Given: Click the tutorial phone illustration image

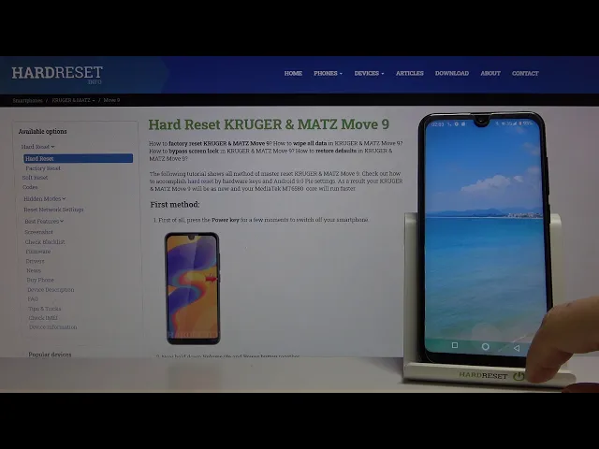Looking at the screenshot, I should (192, 289).
